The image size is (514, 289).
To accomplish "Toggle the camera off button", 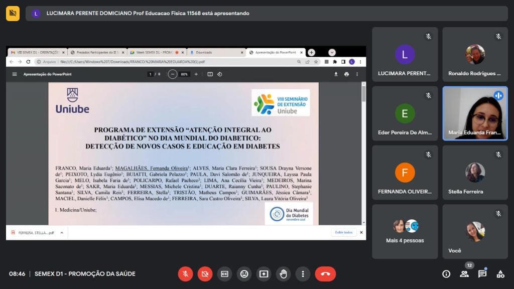I will pos(205,274).
